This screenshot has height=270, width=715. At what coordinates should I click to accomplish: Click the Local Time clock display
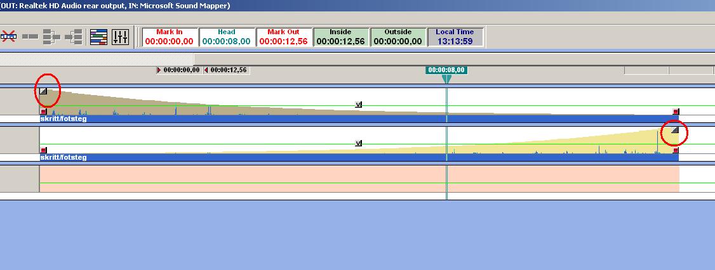click(455, 37)
